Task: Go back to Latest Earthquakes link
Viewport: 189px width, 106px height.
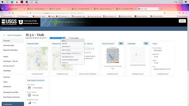Action: coord(14,35)
